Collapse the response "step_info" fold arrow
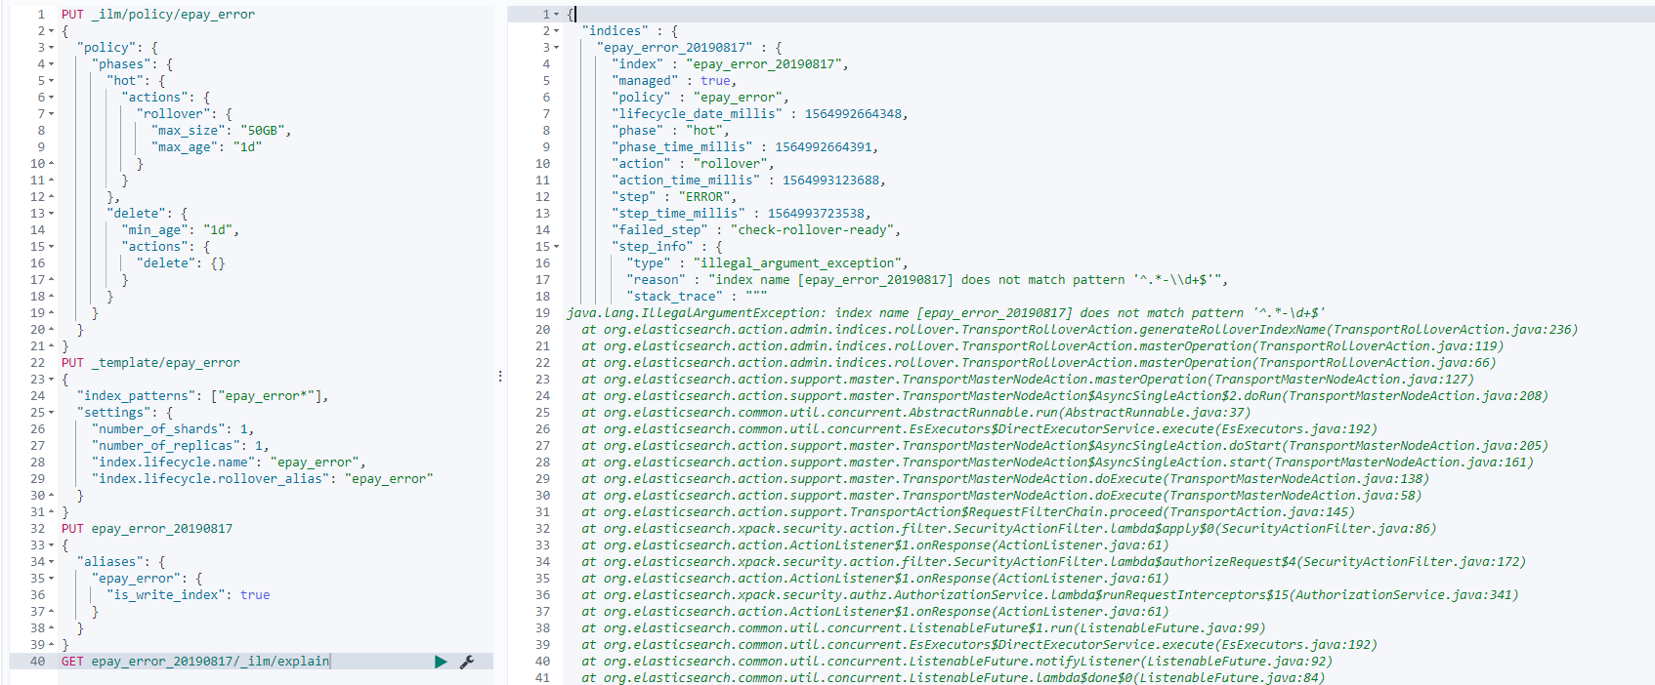Image resolution: width=1655 pixels, height=685 pixels. (x=556, y=247)
